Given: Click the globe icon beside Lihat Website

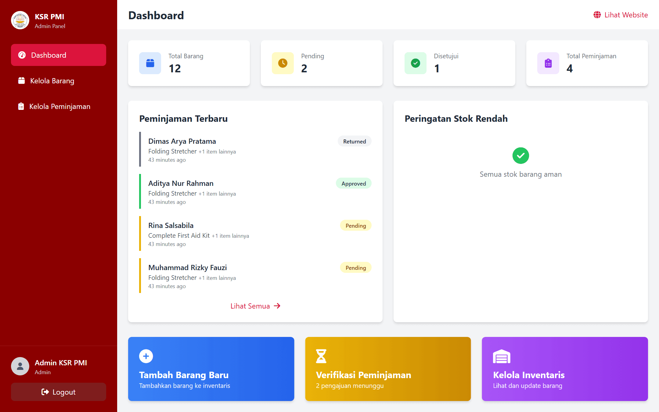Looking at the screenshot, I should 597,15.
